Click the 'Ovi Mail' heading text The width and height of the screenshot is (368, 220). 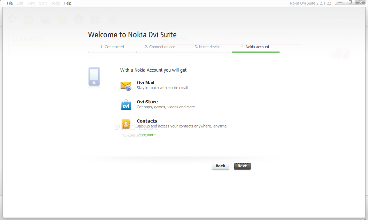[146, 83]
